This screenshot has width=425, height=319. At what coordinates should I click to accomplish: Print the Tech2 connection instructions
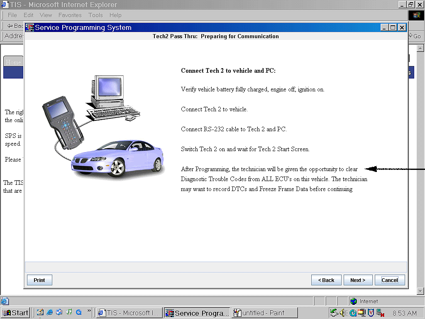tap(39, 280)
